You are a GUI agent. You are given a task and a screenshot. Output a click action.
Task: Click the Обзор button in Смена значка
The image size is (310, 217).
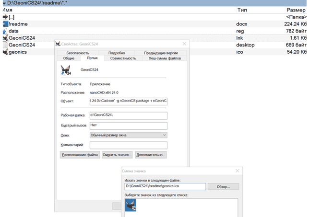[224, 187]
